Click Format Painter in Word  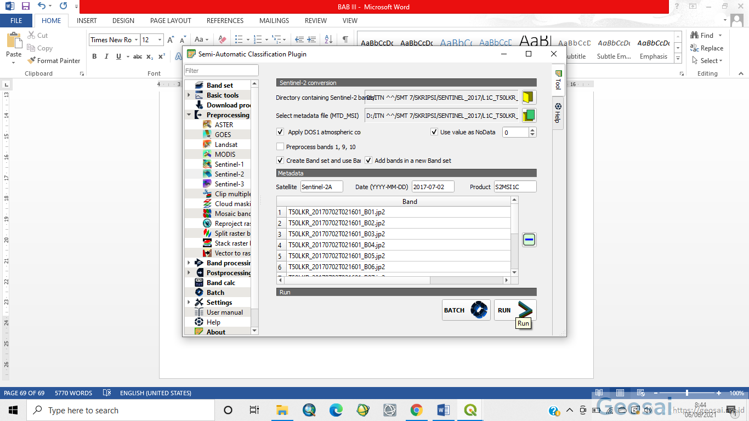coord(54,61)
